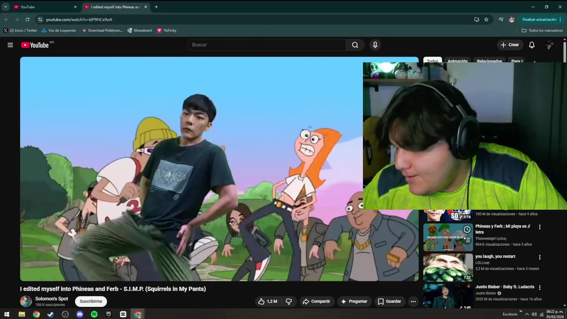Open Inicio / Twitter bookmark
567x319 pixels.
[20, 31]
